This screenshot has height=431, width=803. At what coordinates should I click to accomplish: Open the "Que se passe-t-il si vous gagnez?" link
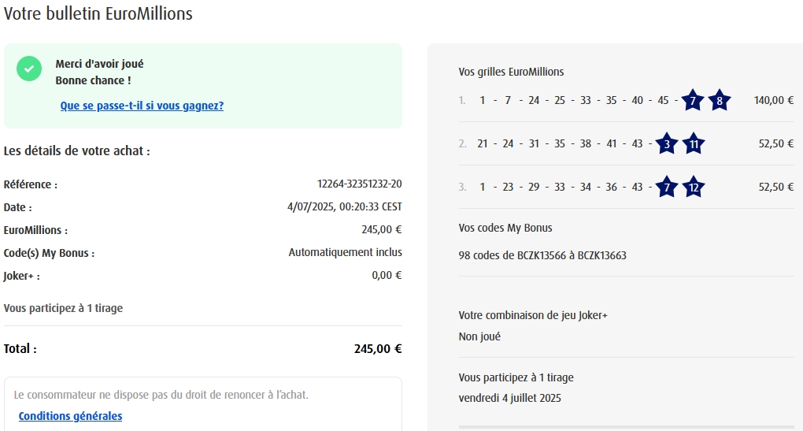coord(142,106)
